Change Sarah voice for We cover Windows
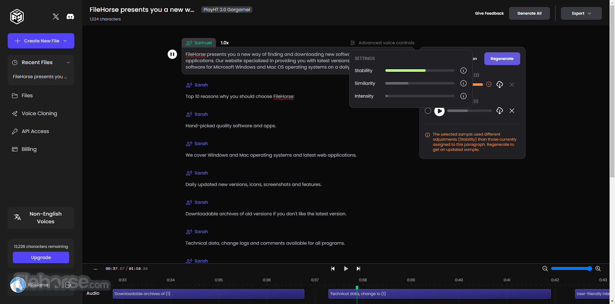615x304 pixels. point(197,144)
